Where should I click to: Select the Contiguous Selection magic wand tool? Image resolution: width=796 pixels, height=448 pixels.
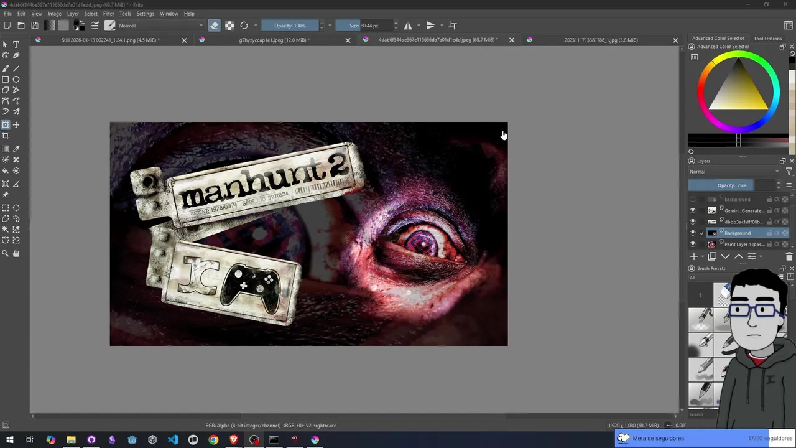(x=6, y=230)
